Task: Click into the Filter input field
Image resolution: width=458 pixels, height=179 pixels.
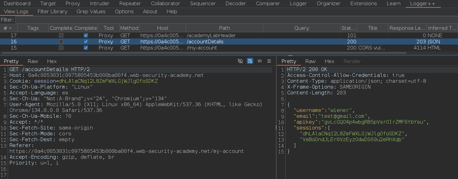Action: pyautogui.click(x=236, y=20)
